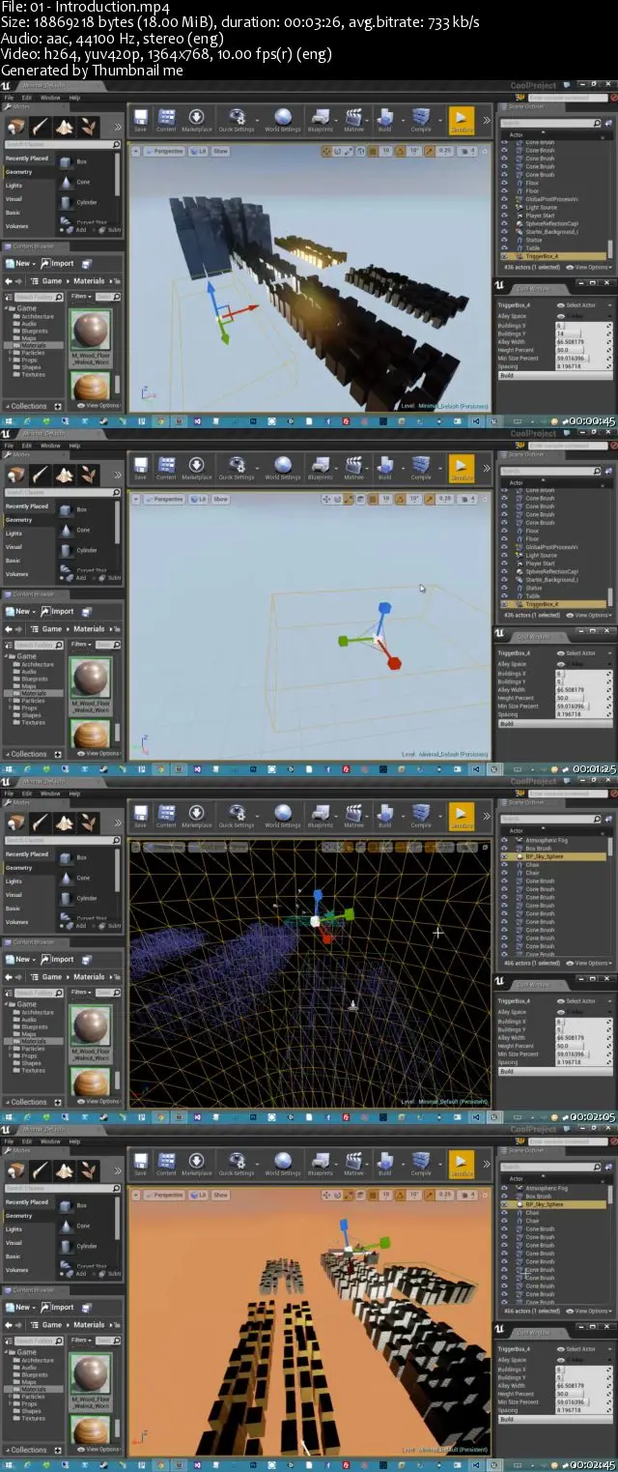Screen dimensions: 618x1472
Task: Open content browser View Options in the 00:01:25 frame
Action: [x=98, y=754]
